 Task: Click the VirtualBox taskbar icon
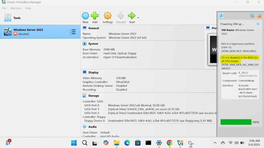[180, 143]
